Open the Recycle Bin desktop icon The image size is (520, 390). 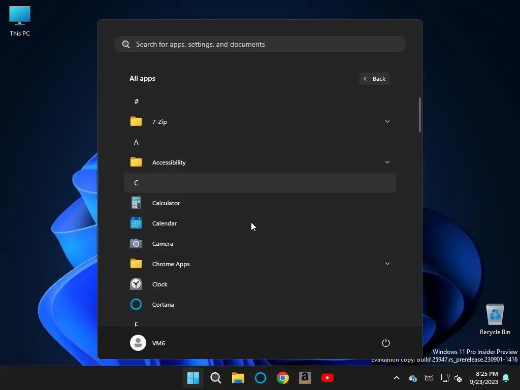click(x=495, y=319)
